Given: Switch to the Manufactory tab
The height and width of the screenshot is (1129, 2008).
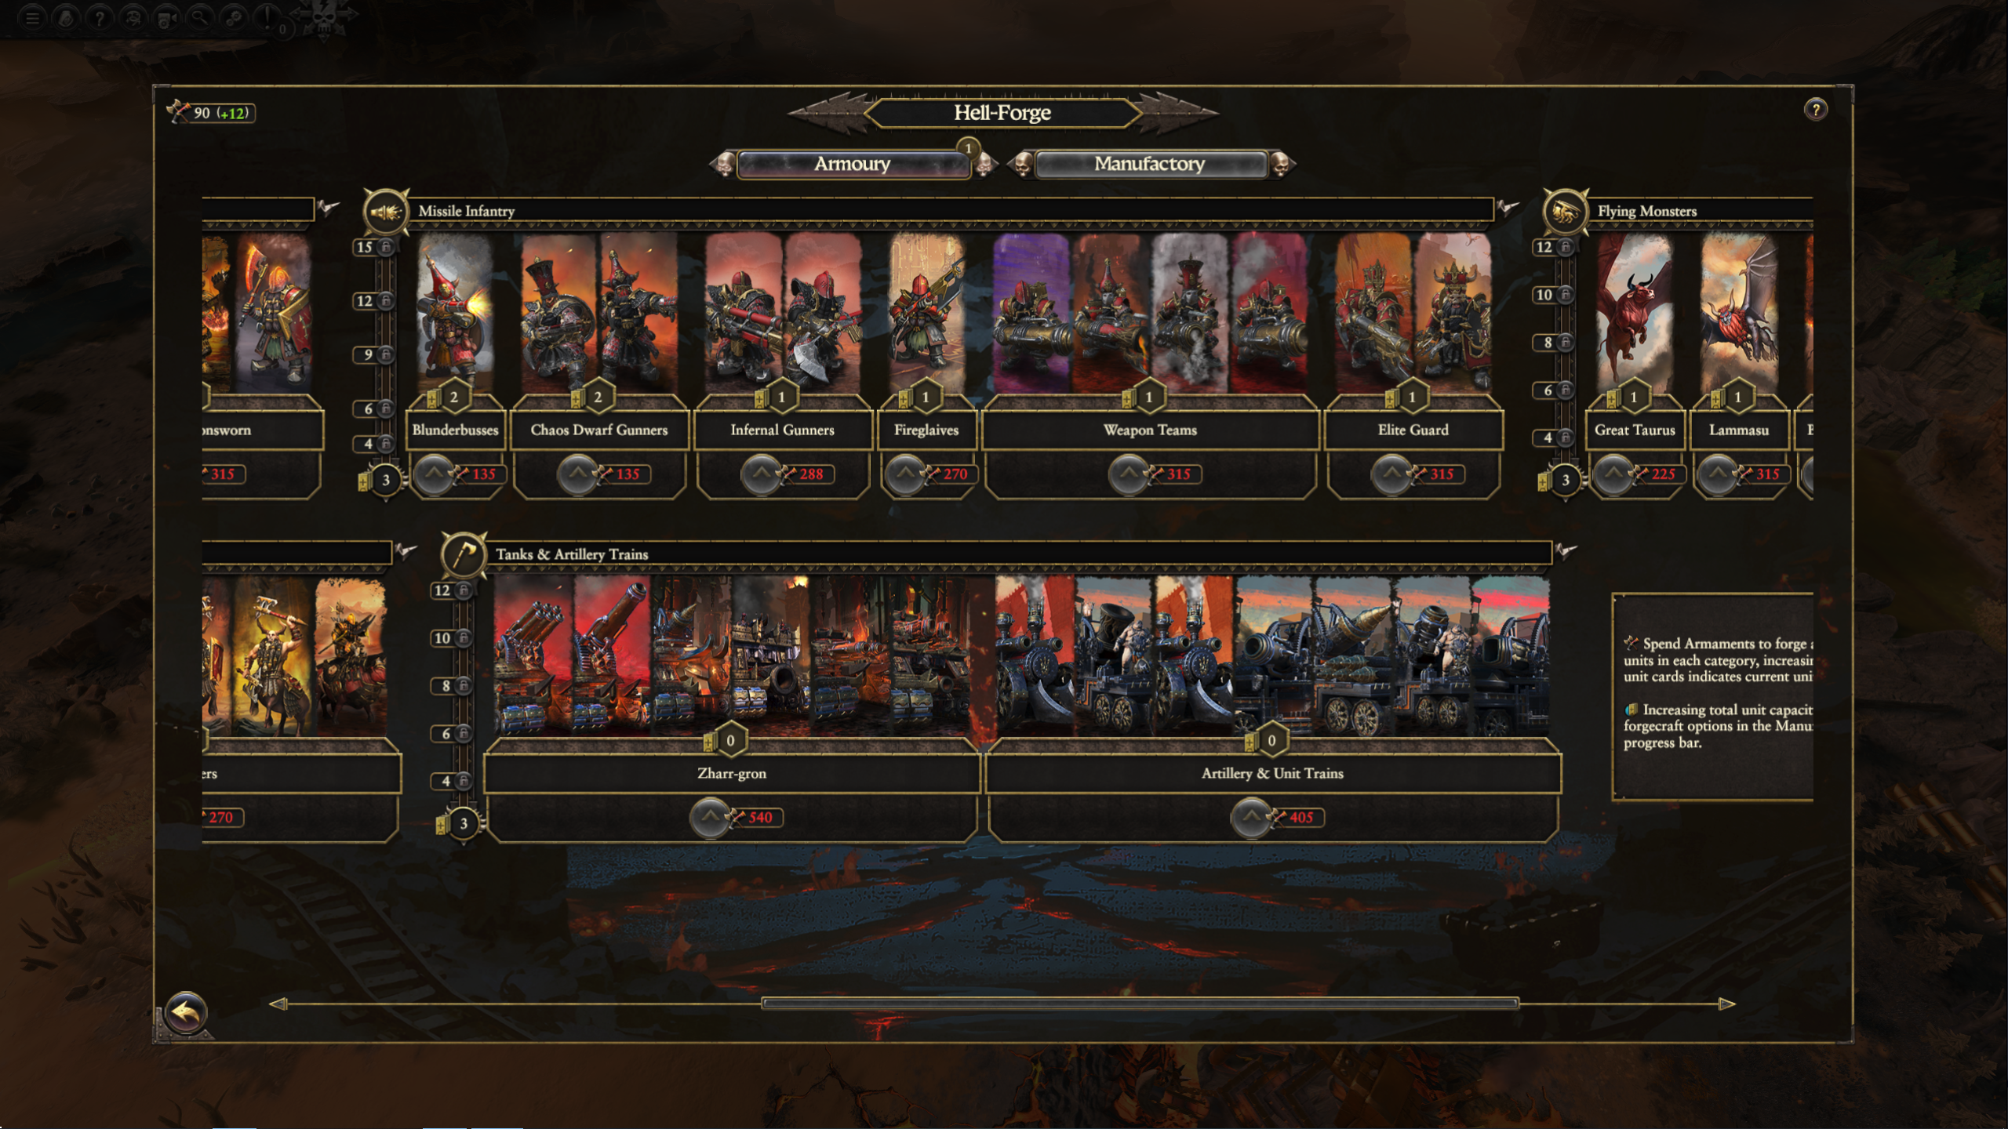Looking at the screenshot, I should [1150, 164].
